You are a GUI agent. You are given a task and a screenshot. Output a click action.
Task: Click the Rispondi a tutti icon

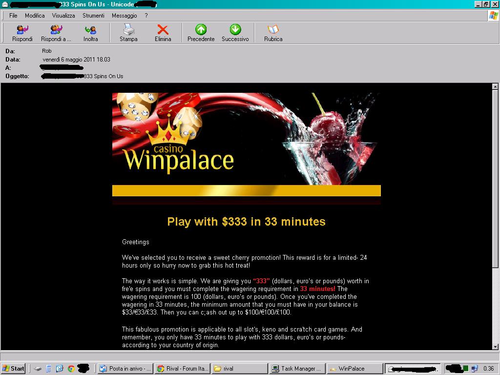pyautogui.click(x=56, y=33)
